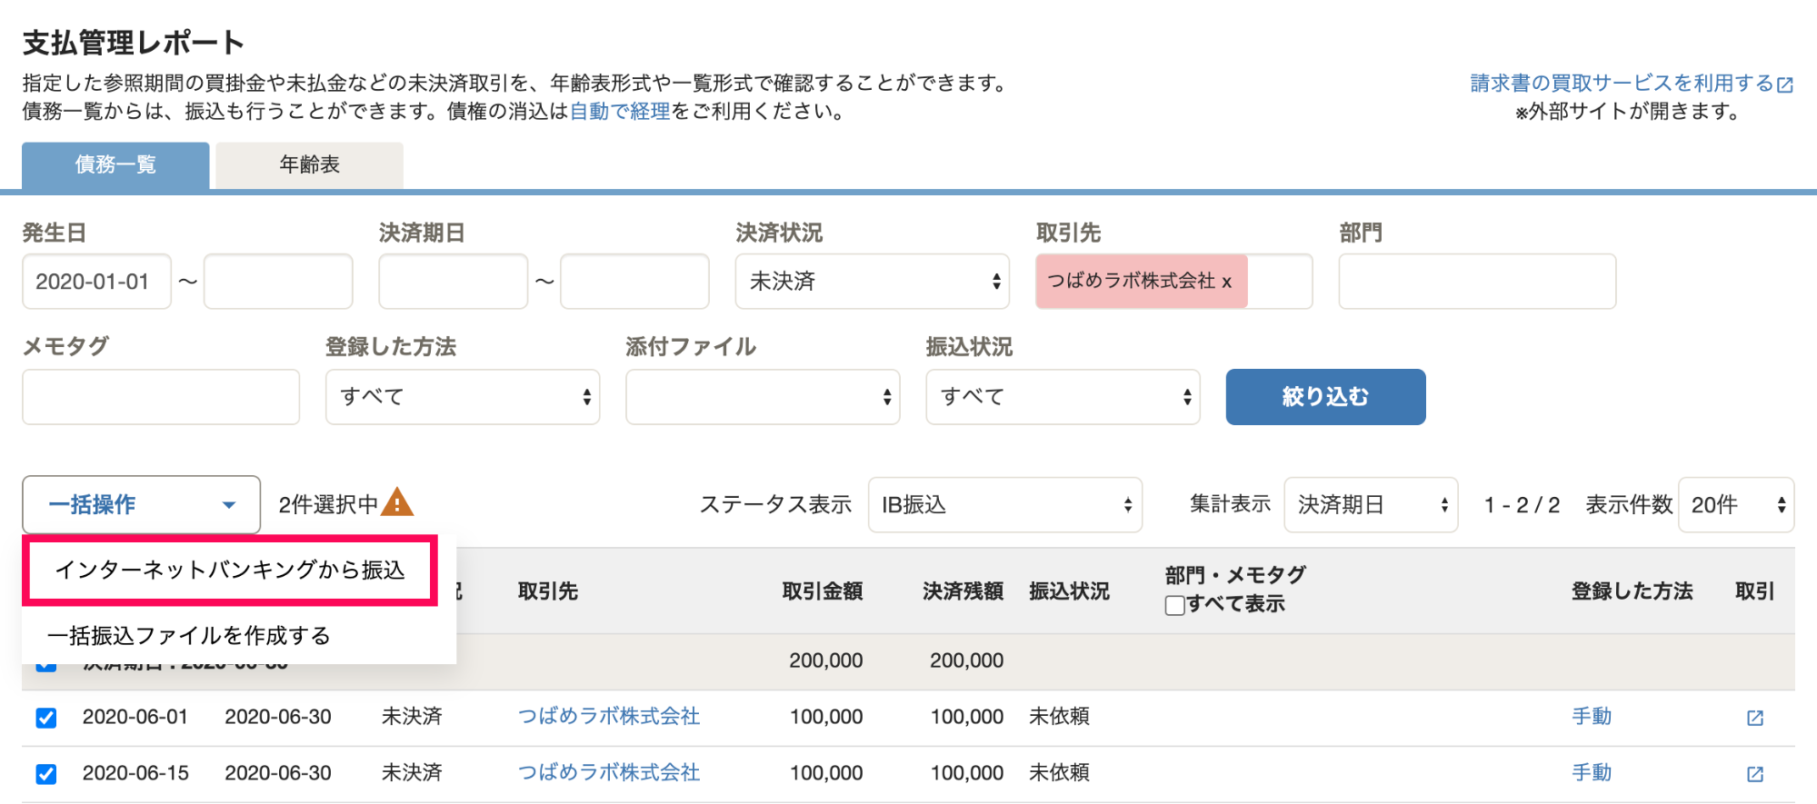Select インターネットバンキングから振込 menu item
Image resolution: width=1817 pixels, height=804 pixels.
point(230,571)
